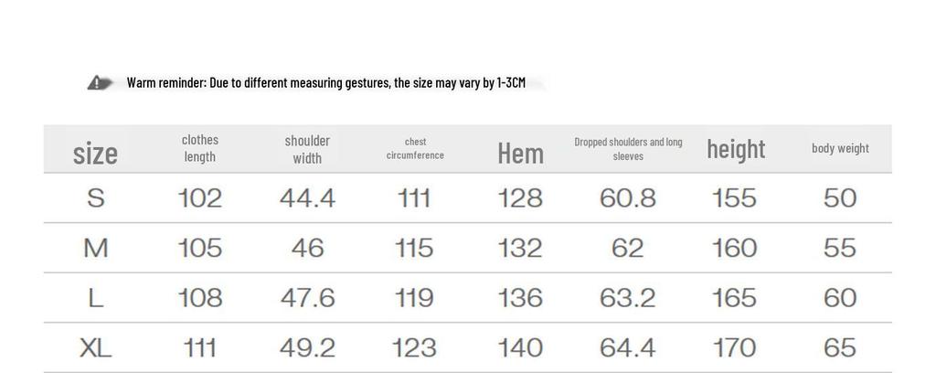Select the 'height' column header
Viewport: 936px width, 373px height.
pos(736,148)
